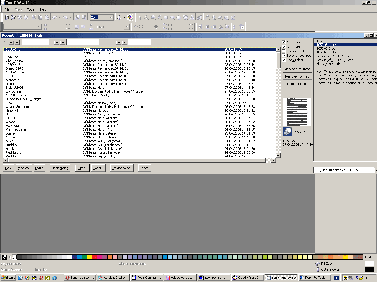Select the Eyedropper tool
Image resolution: width=377 pixels, height=282 pixels.
(207, 17)
